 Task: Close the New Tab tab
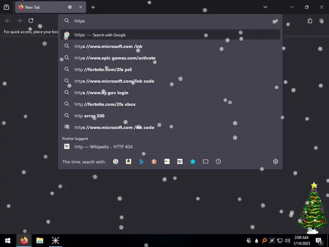[x=81, y=7]
